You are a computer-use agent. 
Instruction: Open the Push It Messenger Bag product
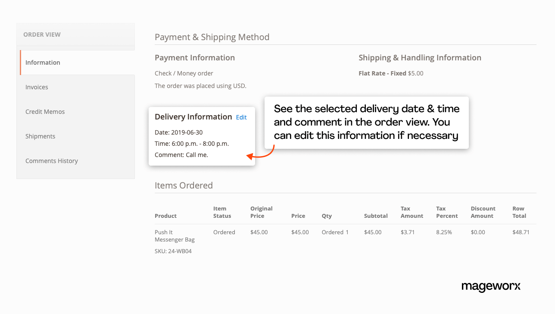point(174,235)
